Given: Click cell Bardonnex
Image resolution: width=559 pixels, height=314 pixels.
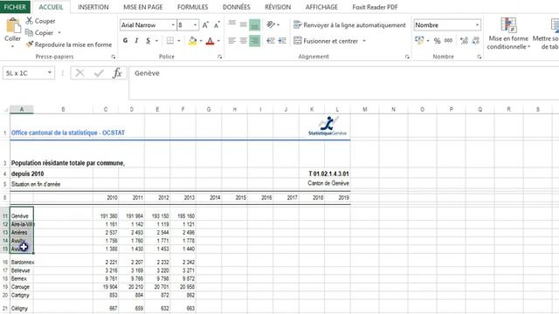Looking at the screenshot, I should click(22, 262).
